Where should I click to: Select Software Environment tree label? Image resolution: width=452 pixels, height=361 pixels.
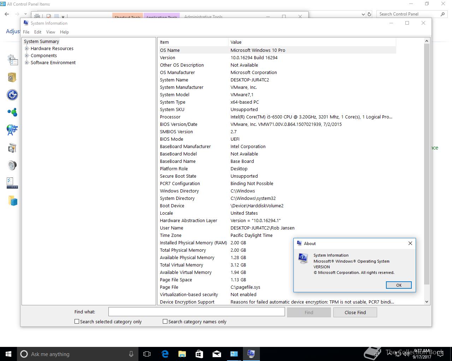(53, 63)
